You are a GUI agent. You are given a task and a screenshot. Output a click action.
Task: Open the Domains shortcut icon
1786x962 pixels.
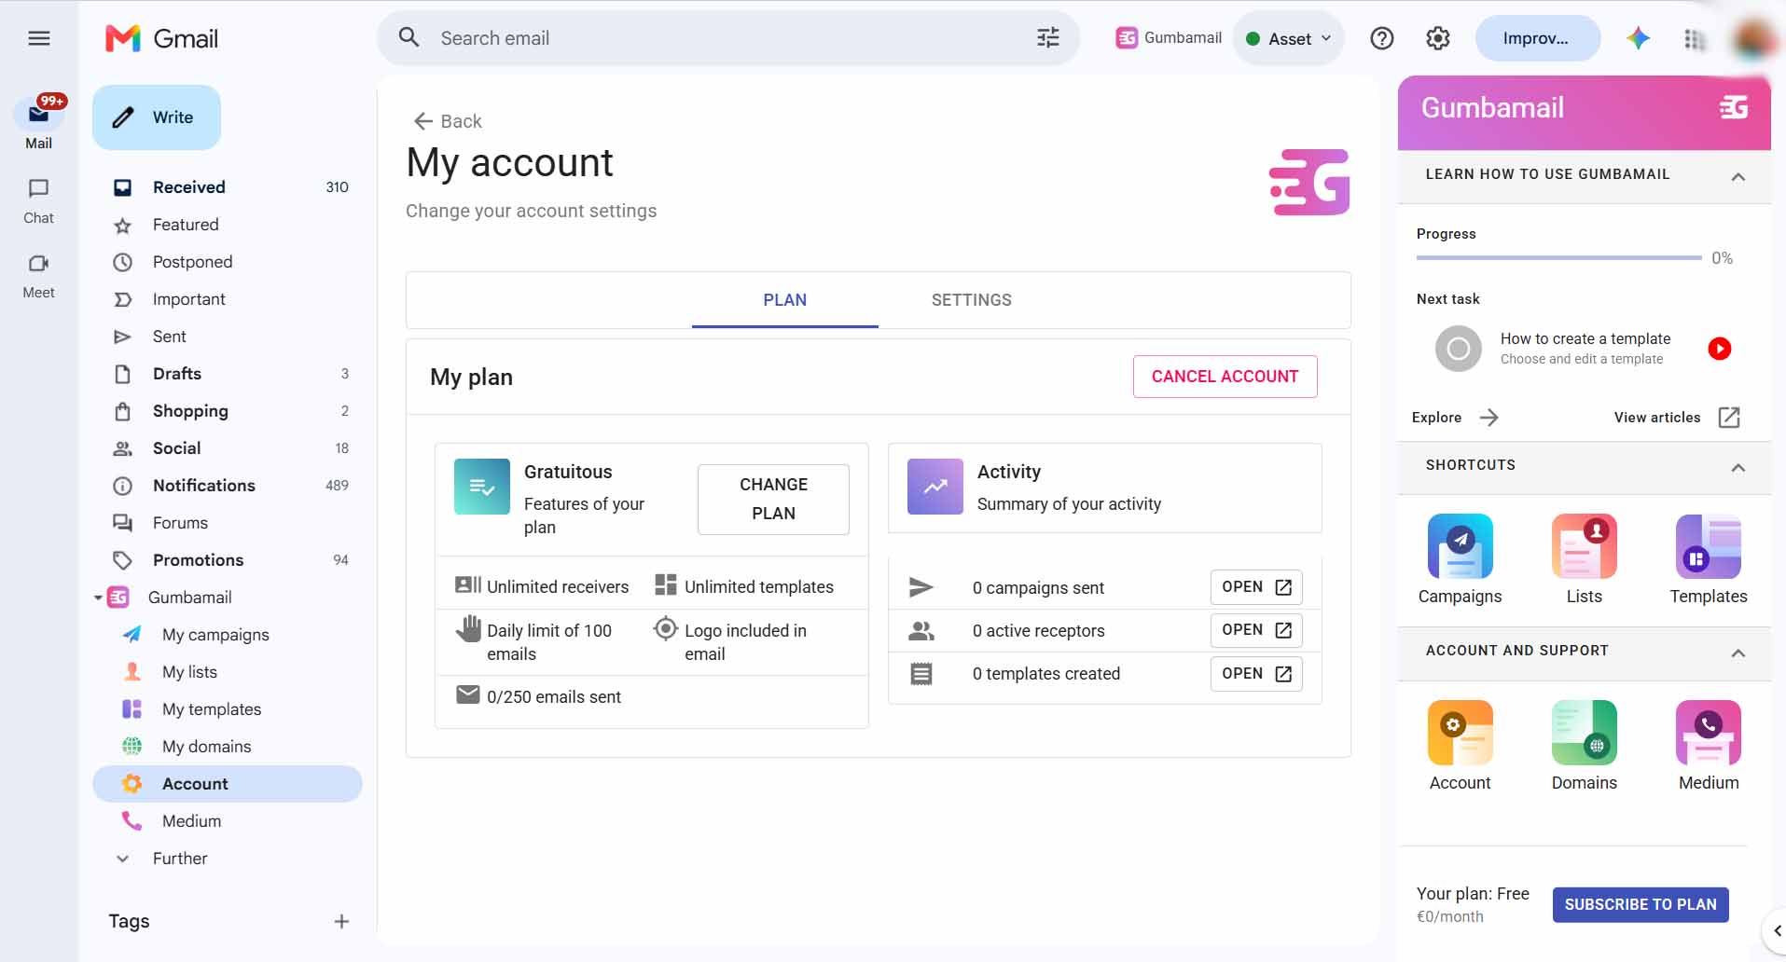point(1584,733)
